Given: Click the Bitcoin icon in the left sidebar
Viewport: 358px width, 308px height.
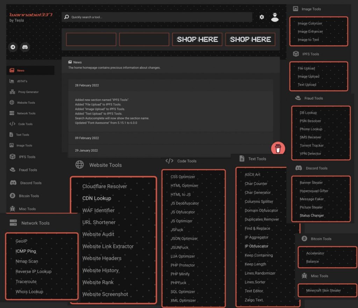Looking at the screenshot, I should pyautogui.click(x=13, y=196).
